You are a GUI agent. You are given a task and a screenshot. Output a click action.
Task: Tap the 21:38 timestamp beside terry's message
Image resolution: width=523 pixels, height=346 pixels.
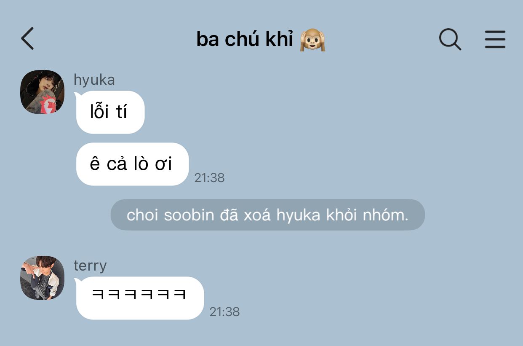point(224,312)
